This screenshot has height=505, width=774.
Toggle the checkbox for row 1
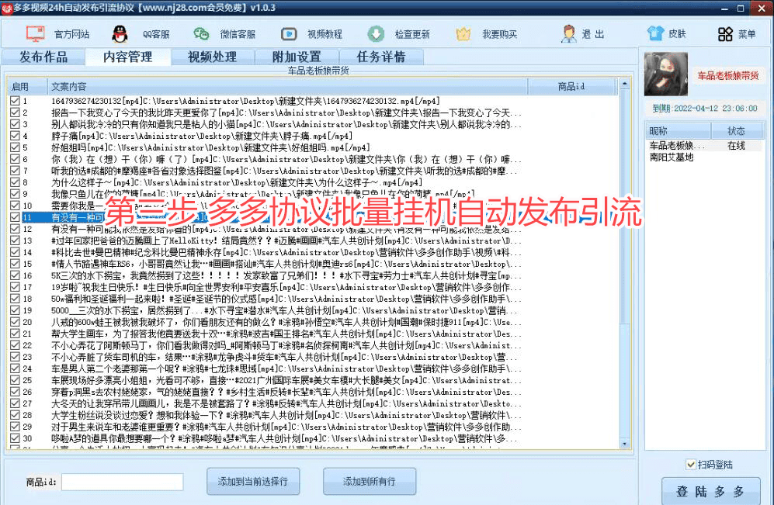15,101
